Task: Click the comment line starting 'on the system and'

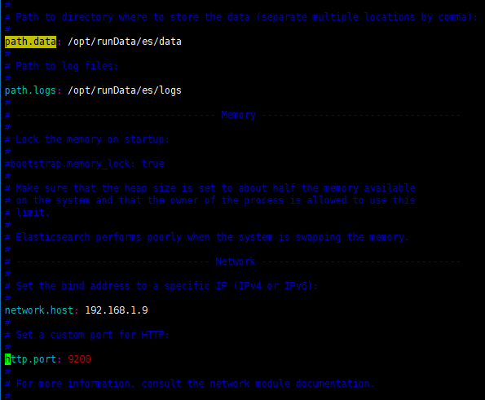Action: point(210,200)
